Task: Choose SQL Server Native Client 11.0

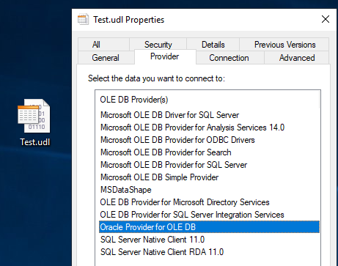Action: coord(153,240)
